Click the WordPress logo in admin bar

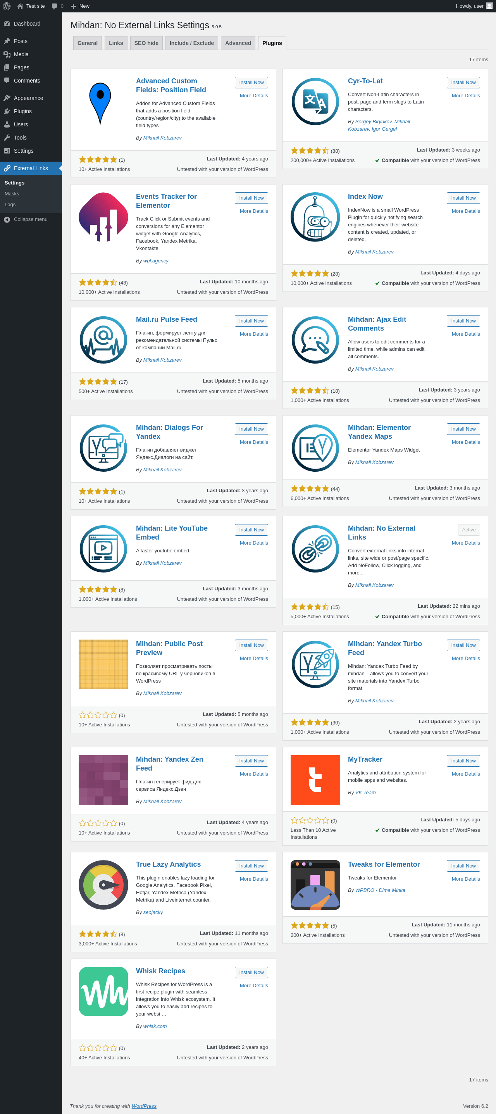7,6
